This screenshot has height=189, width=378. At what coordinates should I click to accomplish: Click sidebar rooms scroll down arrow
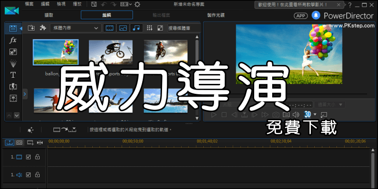point(17,115)
